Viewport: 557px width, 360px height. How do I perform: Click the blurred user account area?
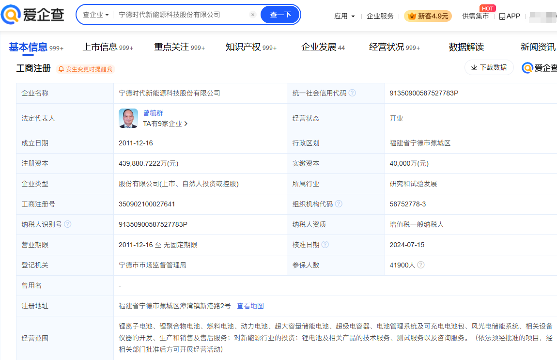pyautogui.click(x=543, y=16)
